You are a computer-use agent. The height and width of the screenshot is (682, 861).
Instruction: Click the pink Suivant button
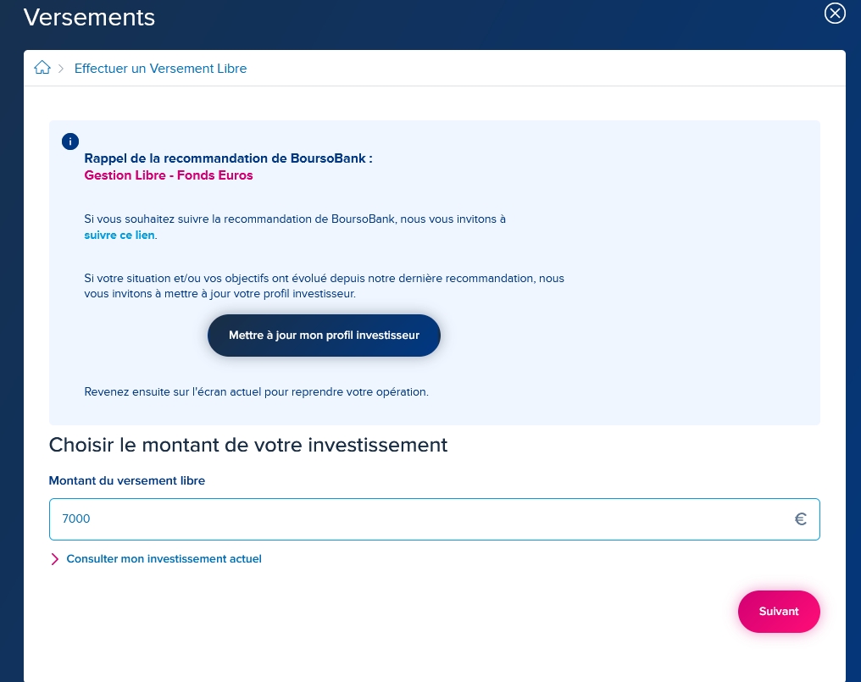coord(779,612)
